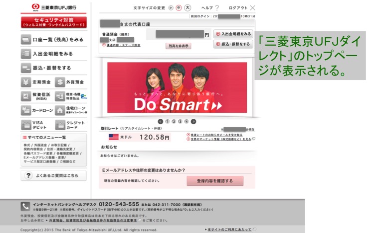Image resolution: width=374 pixels, height=233 pixels.
Task: Click 普通預金（残高） label
Action: click(x=116, y=34)
